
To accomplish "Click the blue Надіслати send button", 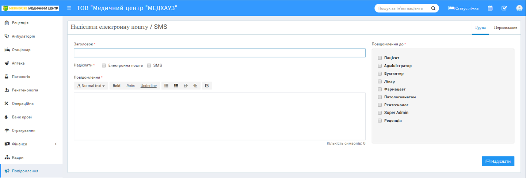I will click(498, 161).
